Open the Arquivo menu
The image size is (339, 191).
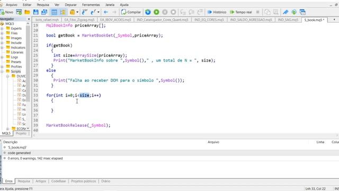click(x=12, y=5)
